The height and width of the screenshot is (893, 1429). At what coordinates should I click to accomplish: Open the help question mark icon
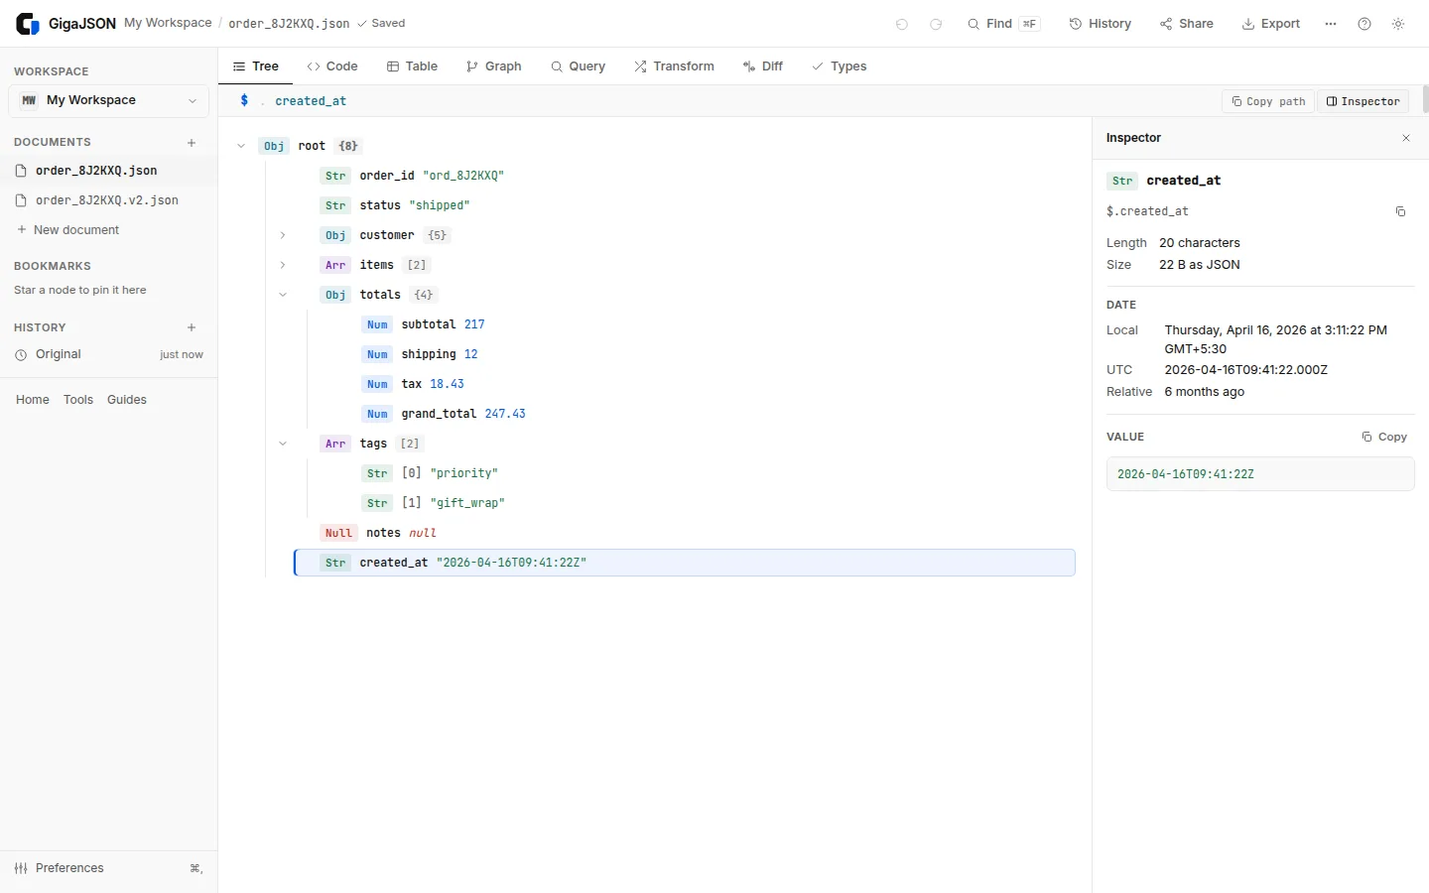pos(1364,24)
